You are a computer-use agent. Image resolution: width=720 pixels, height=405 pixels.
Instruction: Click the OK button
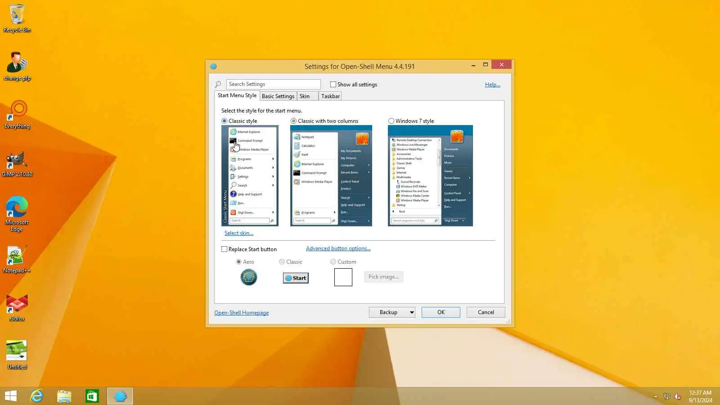click(x=441, y=312)
